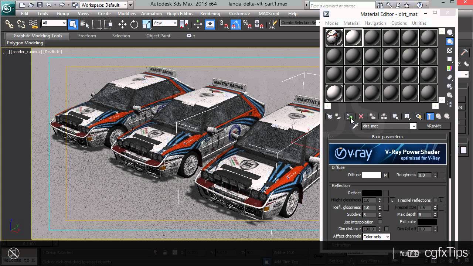Click the Make Preview film icon
The image size is (473, 266).
pos(450,77)
